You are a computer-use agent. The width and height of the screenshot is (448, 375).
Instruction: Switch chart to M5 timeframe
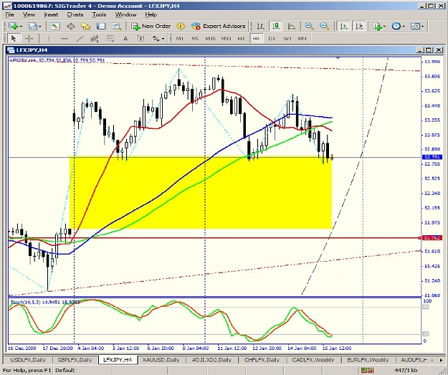195,38
